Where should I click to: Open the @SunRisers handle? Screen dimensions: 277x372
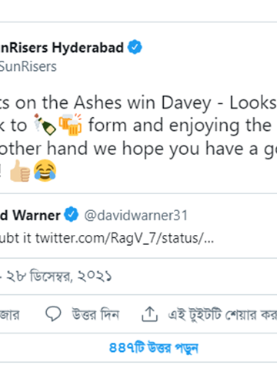[28, 67]
